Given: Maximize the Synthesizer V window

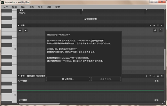Looking at the screenshot, I should (156, 2).
